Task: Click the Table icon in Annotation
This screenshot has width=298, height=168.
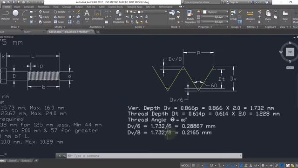Action: coord(107,22)
